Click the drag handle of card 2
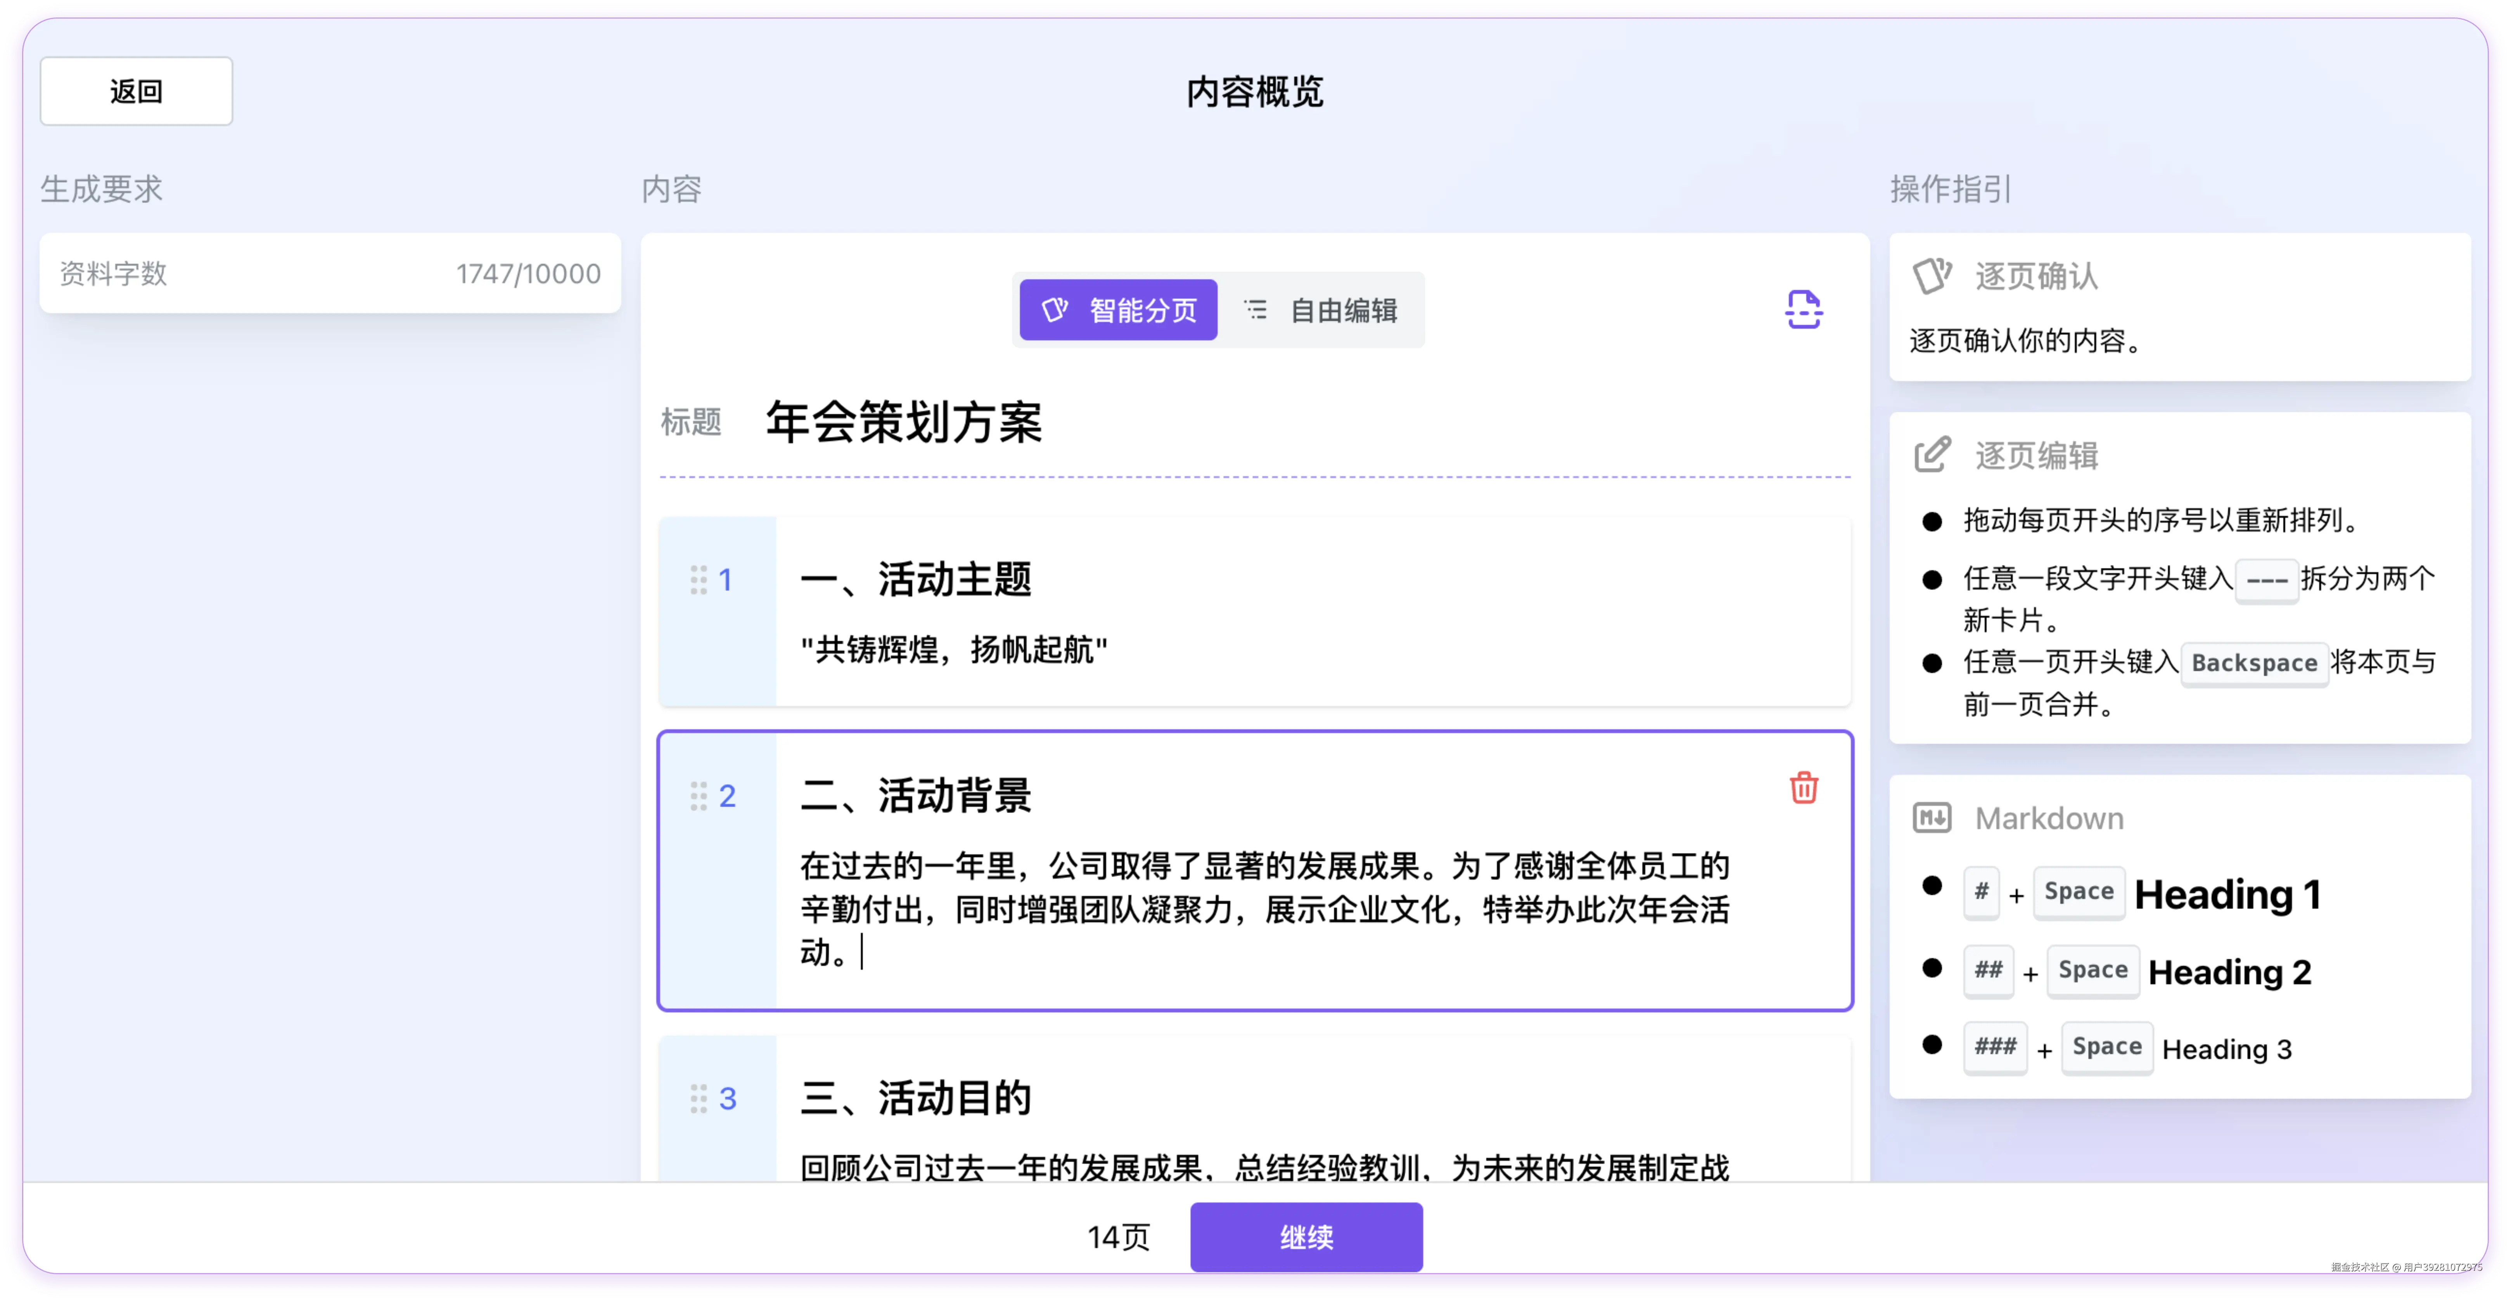 (699, 796)
